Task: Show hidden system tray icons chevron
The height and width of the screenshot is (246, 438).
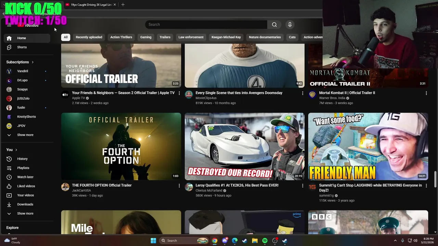Action: coord(395,241)
